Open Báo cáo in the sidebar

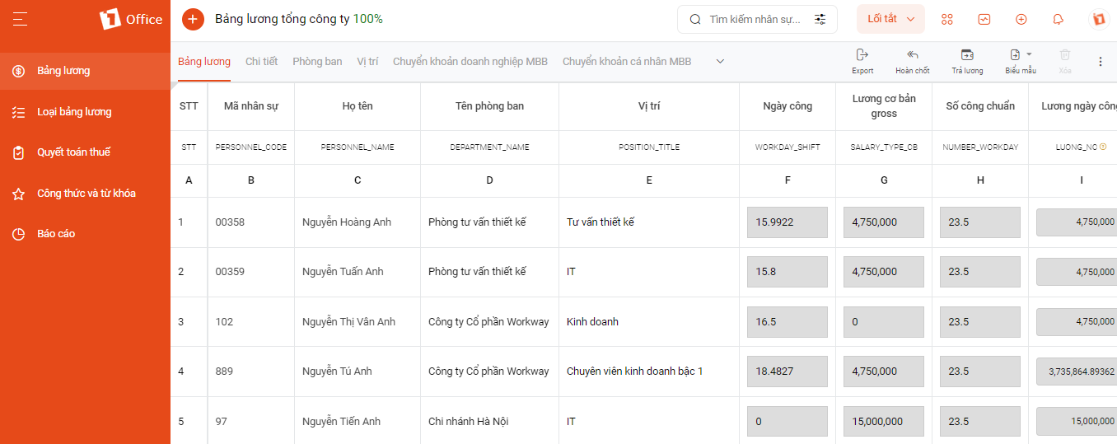(x=85, y=234)
